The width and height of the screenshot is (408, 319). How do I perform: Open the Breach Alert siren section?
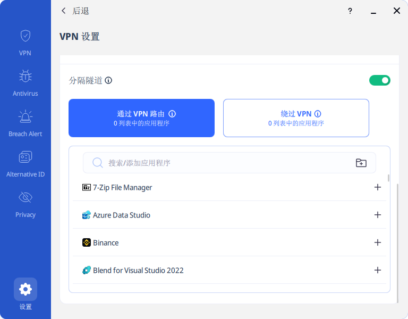coord(25,123)
